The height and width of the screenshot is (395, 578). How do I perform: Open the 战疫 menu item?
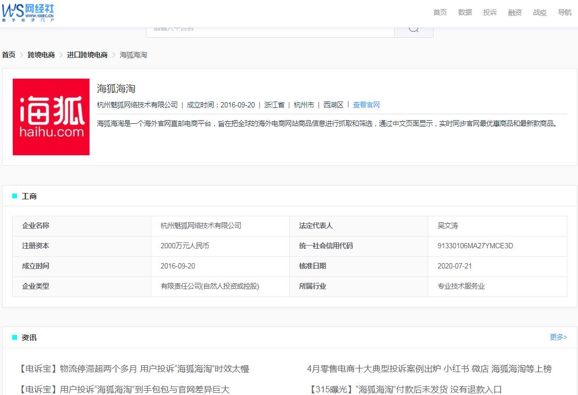pos(539,12)
